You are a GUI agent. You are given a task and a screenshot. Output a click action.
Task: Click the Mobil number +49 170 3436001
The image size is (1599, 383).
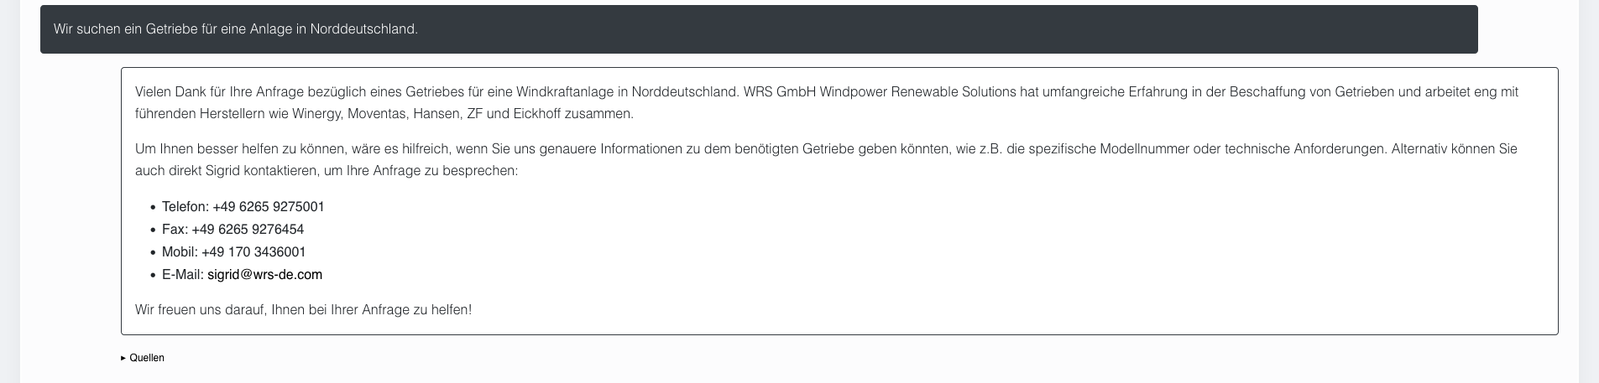click(253, 252)
